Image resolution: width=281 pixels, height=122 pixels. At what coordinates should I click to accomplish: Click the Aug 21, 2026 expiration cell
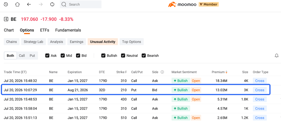tap(78, 90)
